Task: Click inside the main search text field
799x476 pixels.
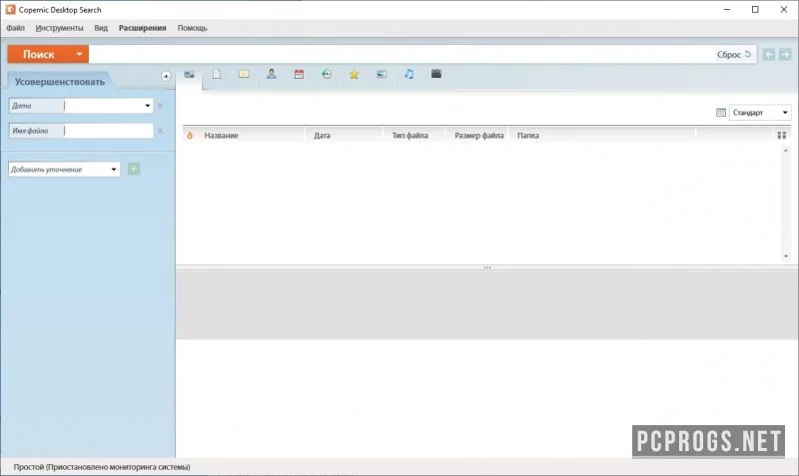Action: [x=401, y=55]
